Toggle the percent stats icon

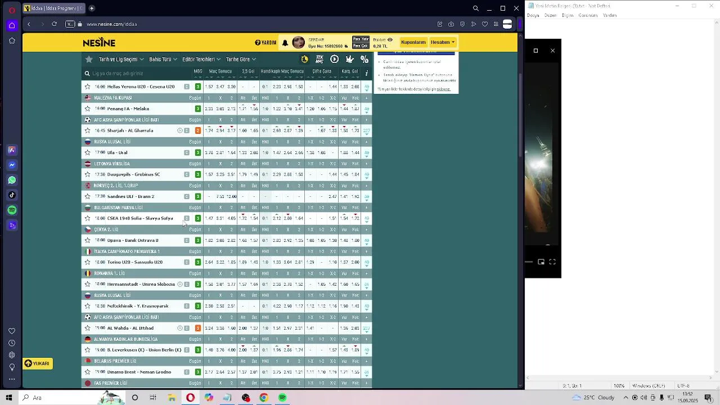(364, 59)
